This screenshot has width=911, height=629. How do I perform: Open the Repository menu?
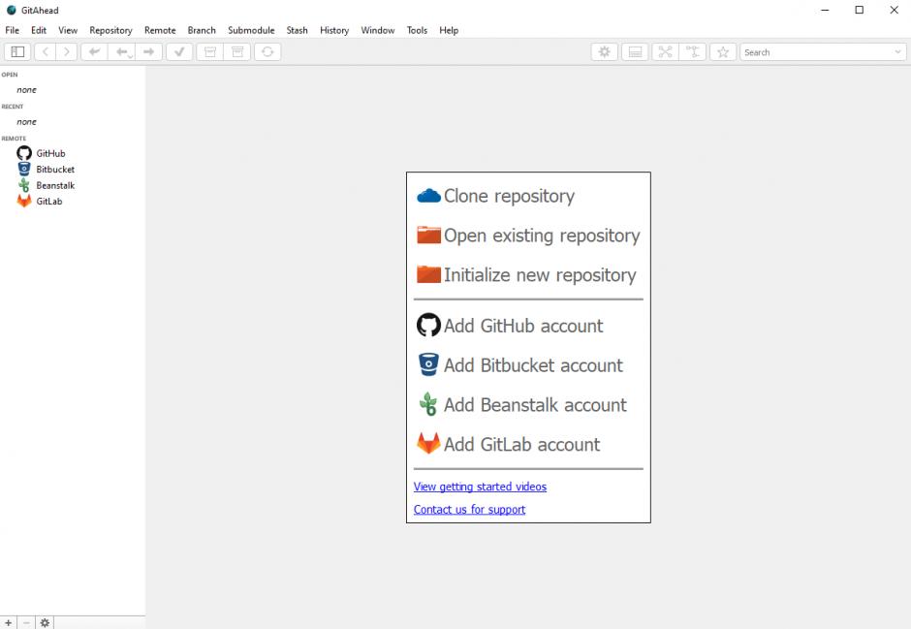pyautogui.click(x=111, y=30)
